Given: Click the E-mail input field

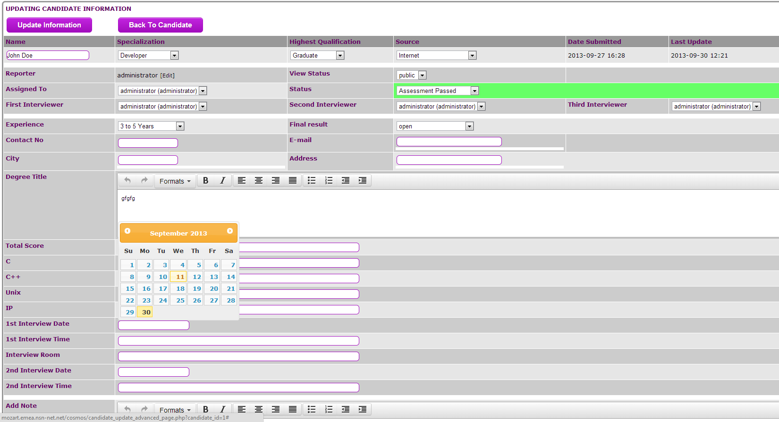Looking at the screenshot, I should [x=449, y=142].
